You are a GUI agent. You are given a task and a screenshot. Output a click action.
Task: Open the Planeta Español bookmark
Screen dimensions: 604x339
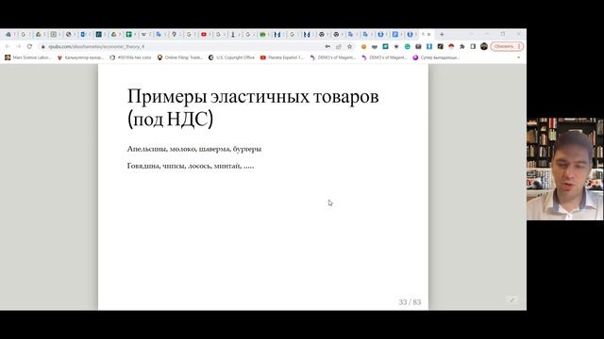coord(282,57)
